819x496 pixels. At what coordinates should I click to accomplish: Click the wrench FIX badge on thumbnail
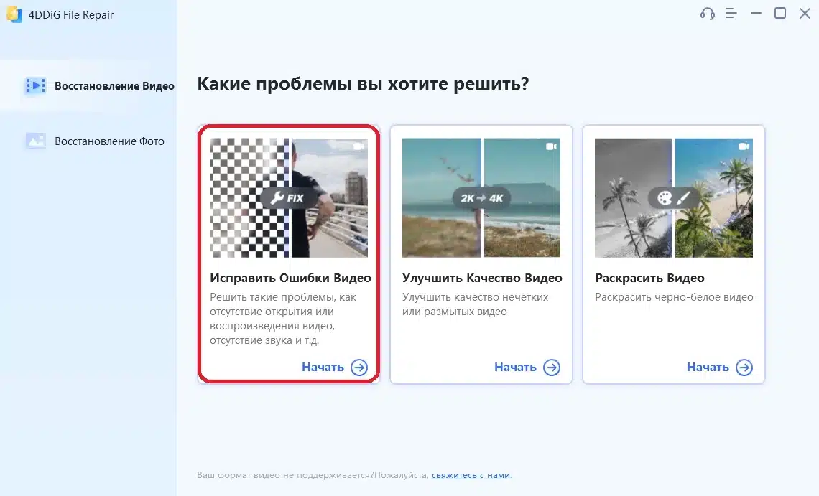(288, 198)
